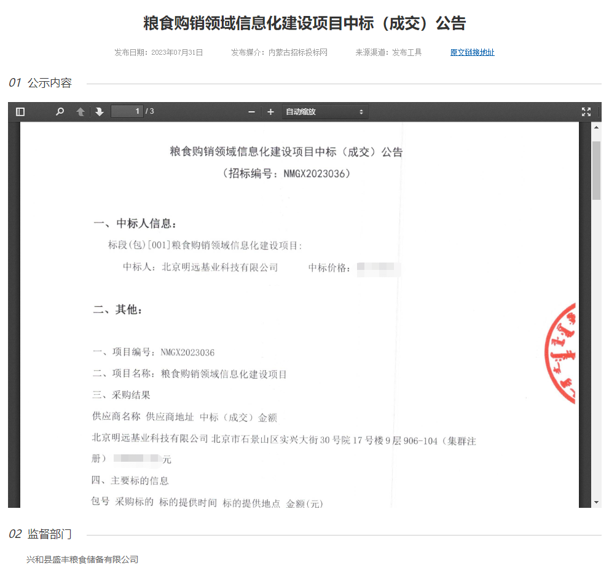This screenshot has width=609, height=581.
Task: Zoom out using the minus icon
Action: pyautogui.click(x=251, y=112)
